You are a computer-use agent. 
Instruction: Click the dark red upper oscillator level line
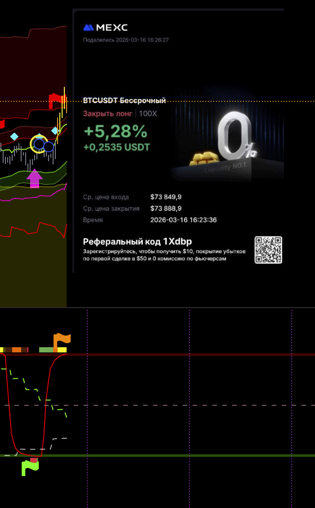point(189,354)
